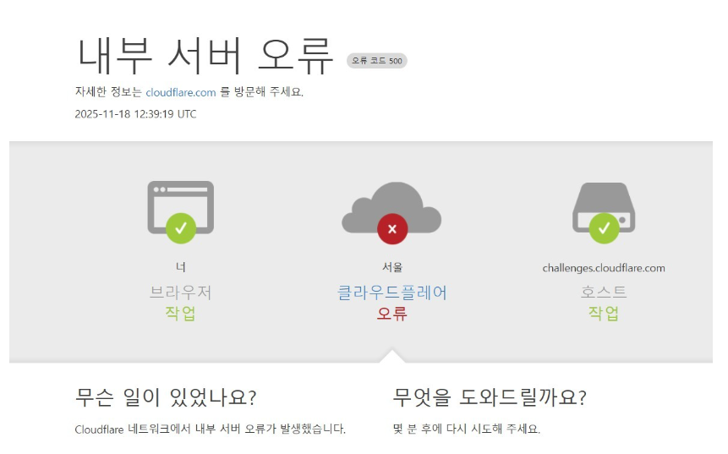
Task: Click green 작업 status under 호스트
Action: point(604,313)
